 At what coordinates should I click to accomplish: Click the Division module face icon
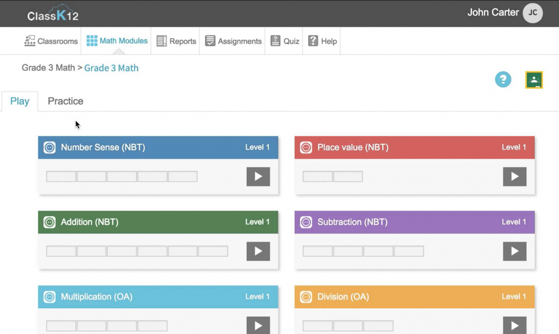306,297
